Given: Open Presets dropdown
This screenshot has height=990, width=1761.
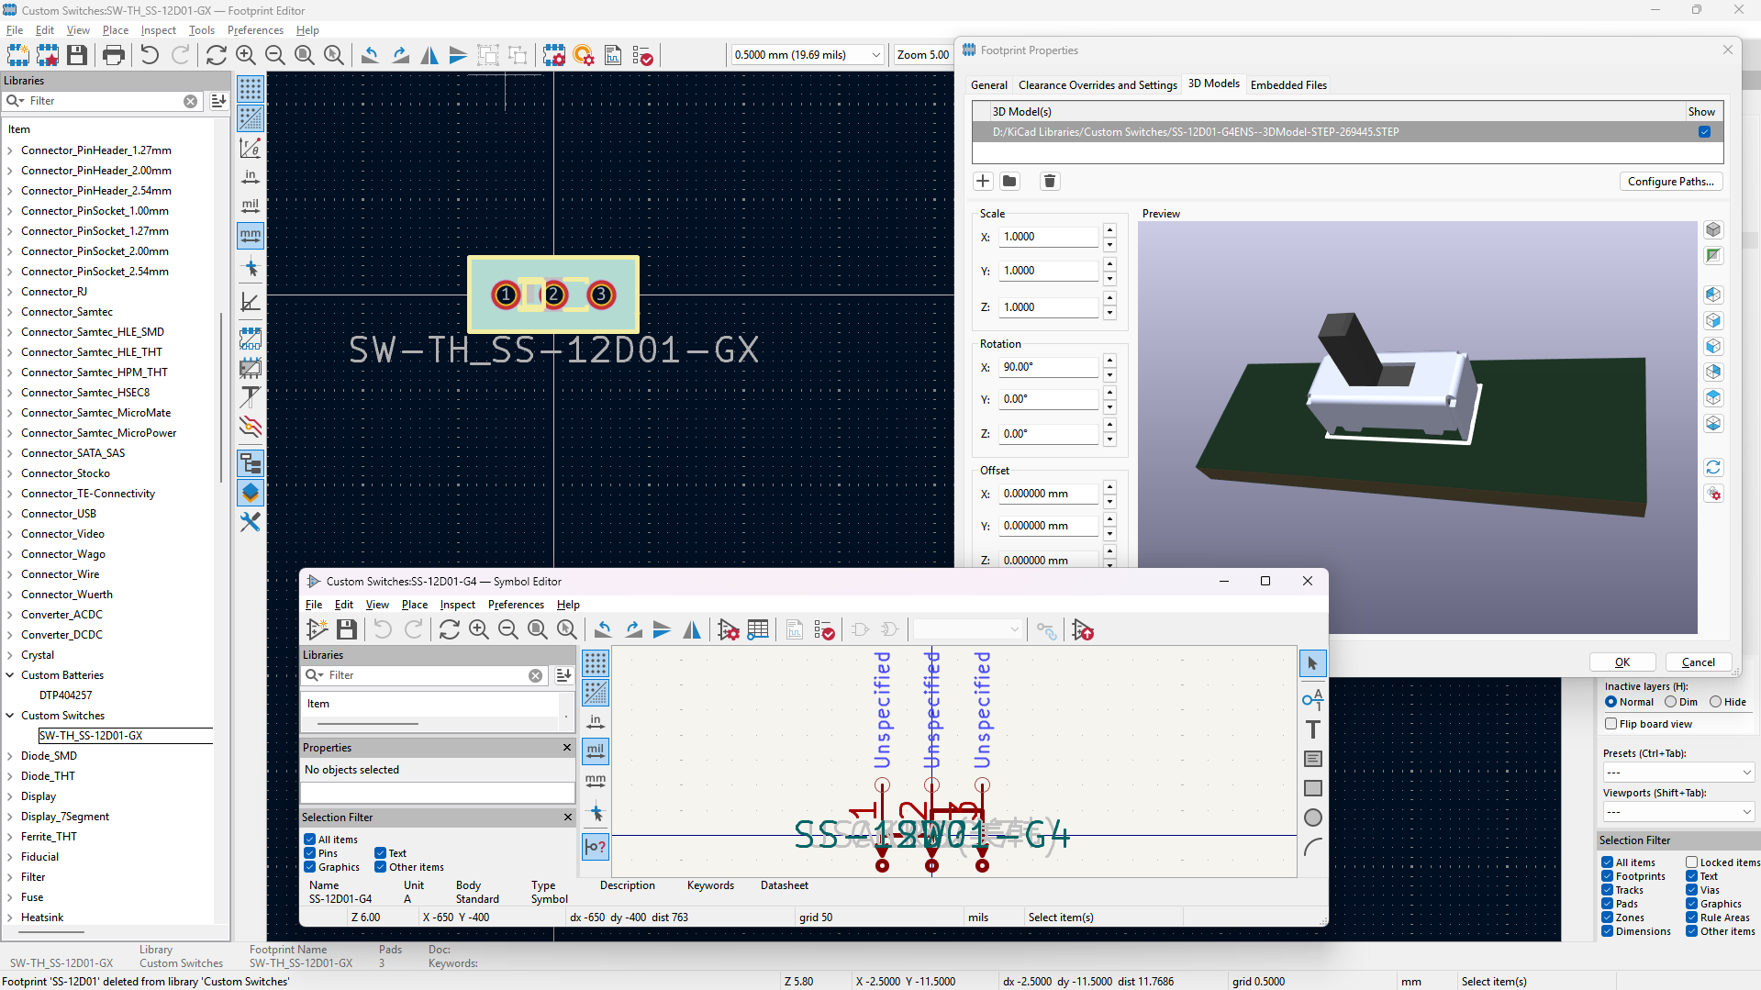Looking at the screenshot, I should [1678, 773].
